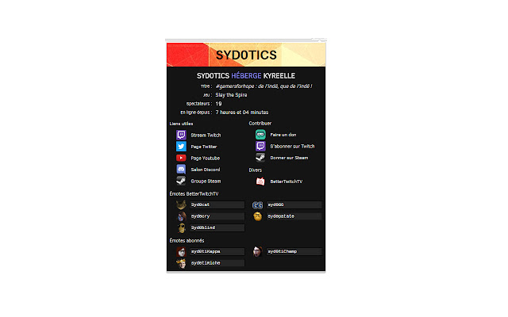The image size is (508, 317).
Task: Click the stream title starting #gamersforhope
Action: [x=264, y=86]
